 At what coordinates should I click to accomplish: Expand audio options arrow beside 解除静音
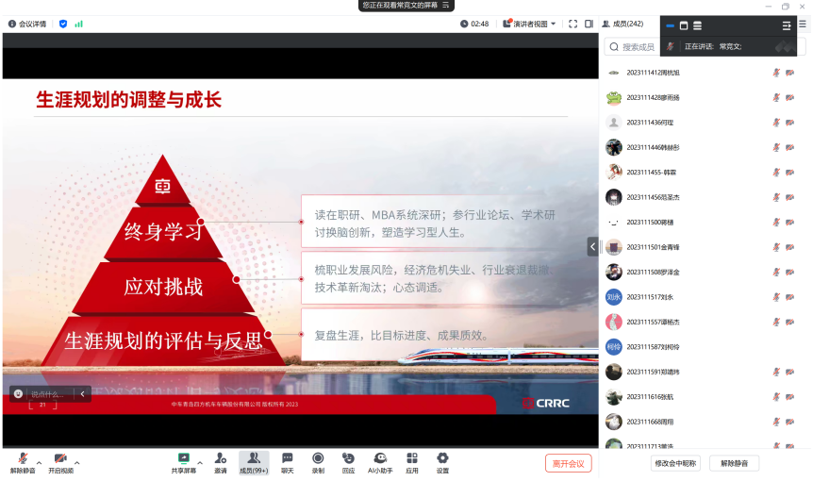click(40, 462)
